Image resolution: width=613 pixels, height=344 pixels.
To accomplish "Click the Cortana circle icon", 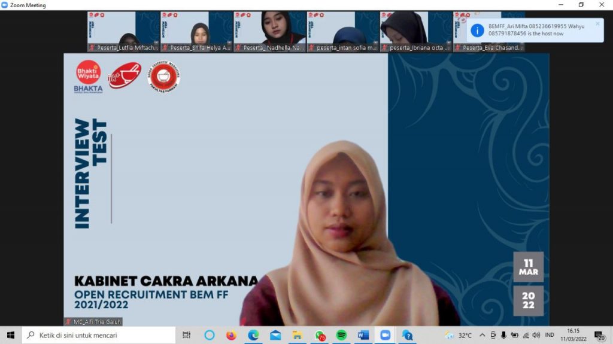I will [210, 335].
